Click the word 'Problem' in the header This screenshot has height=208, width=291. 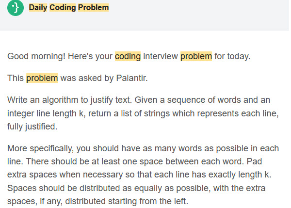(x=93, y=8)
